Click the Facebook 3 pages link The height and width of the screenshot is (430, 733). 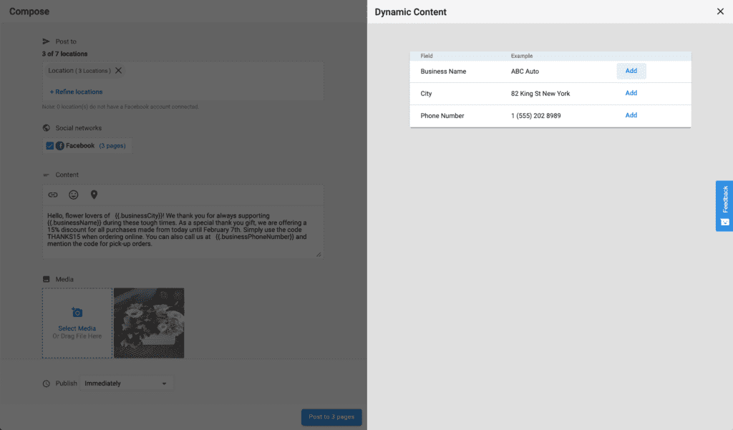coord(112,146)
